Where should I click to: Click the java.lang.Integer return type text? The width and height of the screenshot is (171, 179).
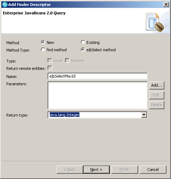pos(64,115)
